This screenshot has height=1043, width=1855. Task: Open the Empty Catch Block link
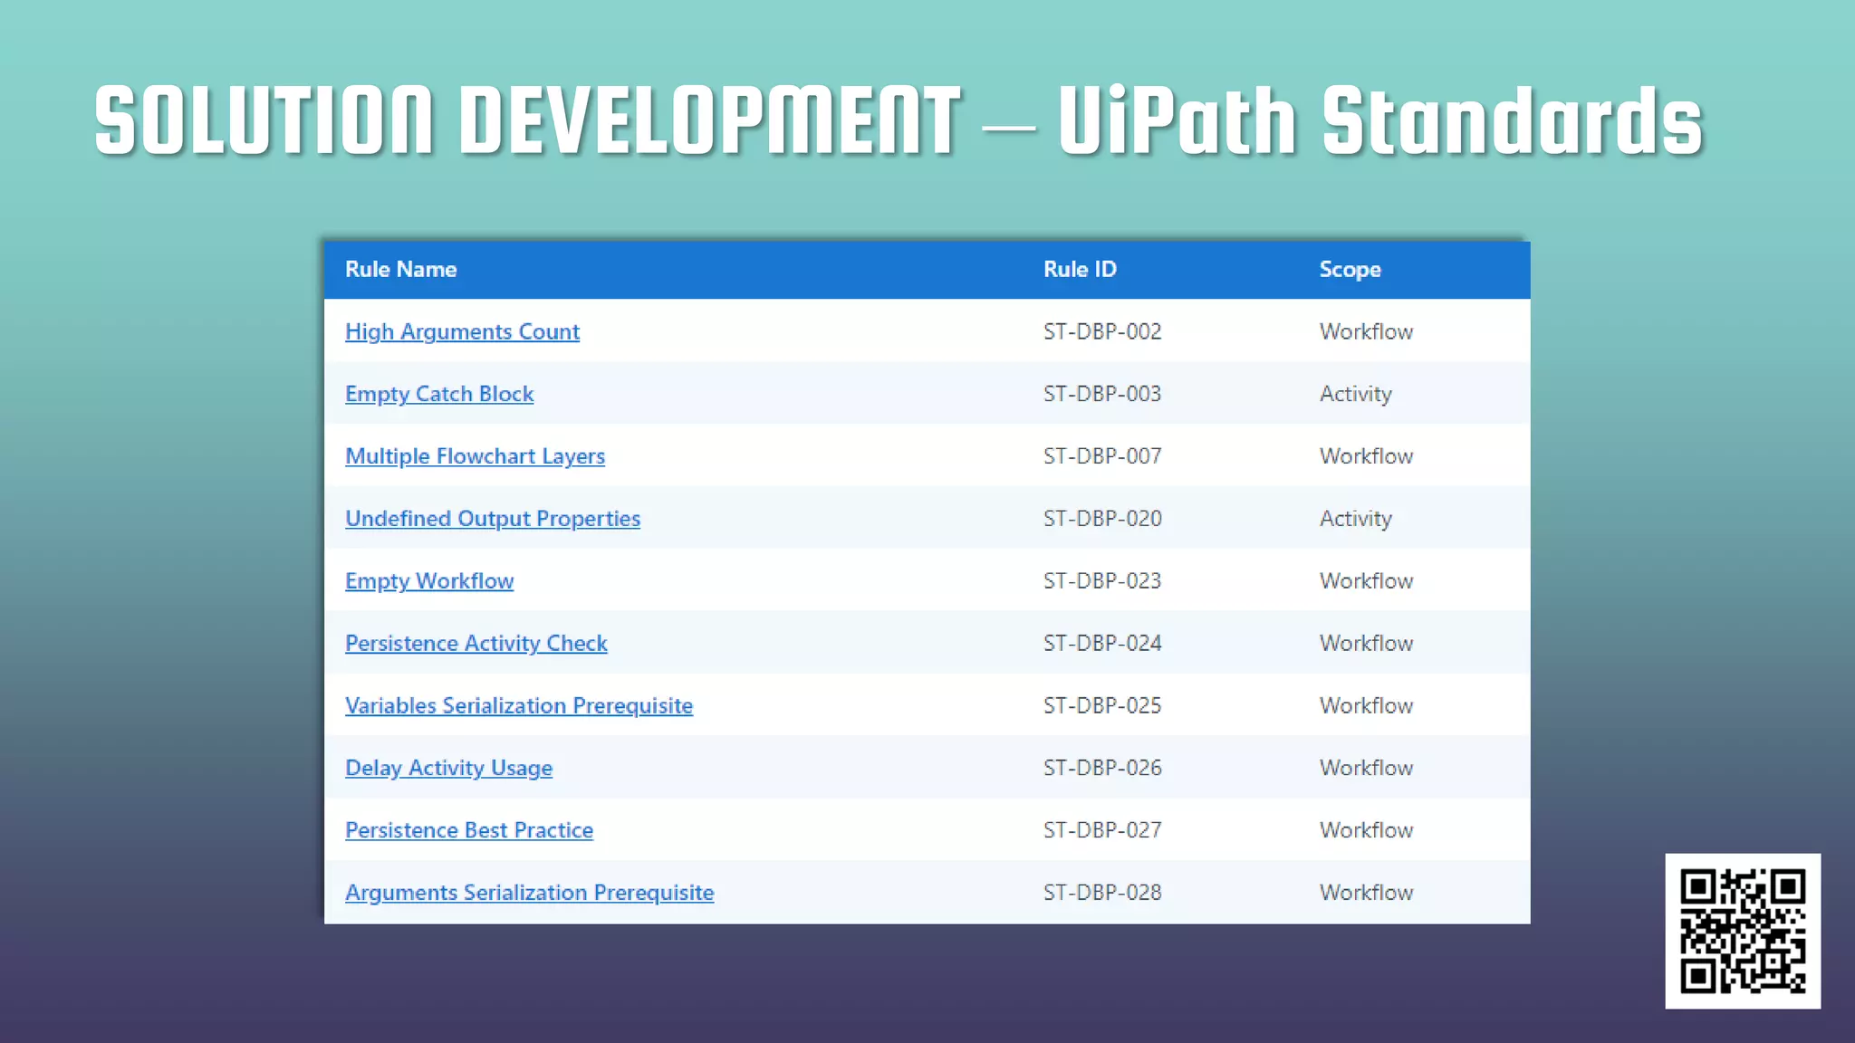point(439,395)
